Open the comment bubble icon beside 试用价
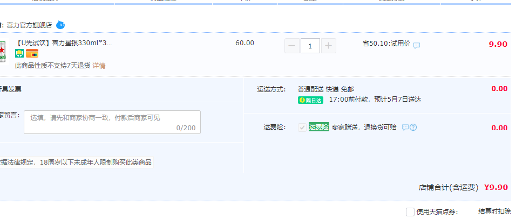Viewport: 516px width, 219px height. pos(417,46)
